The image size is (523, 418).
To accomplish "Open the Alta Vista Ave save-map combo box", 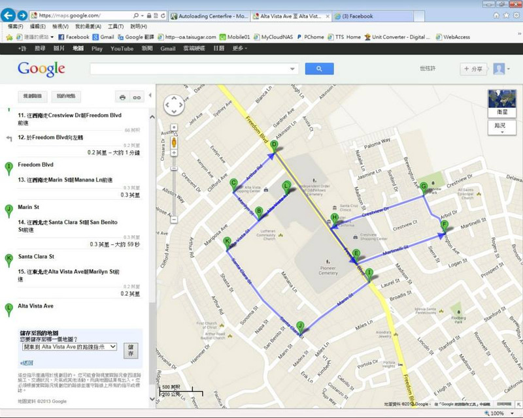I will tap(69, 347).
